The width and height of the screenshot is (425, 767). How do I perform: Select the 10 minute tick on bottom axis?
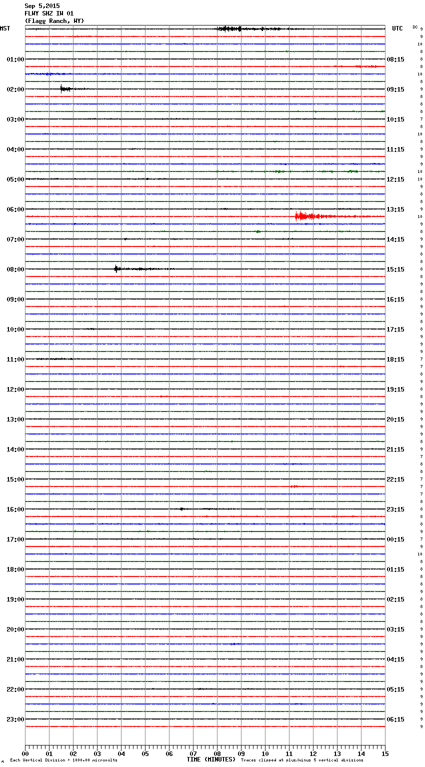[x=265, y=753]
